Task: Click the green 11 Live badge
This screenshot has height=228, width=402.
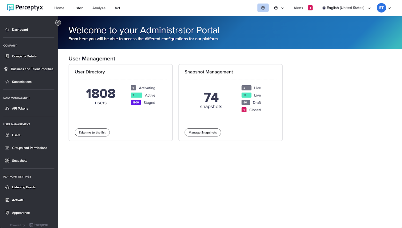Action: pyautogui.click(x=246, y=95)
